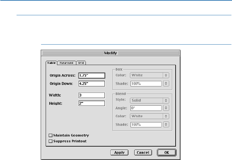This screenshot has width=232, height=160.
Task: Open the Blend Color dropdown
Action: point(150,116)
